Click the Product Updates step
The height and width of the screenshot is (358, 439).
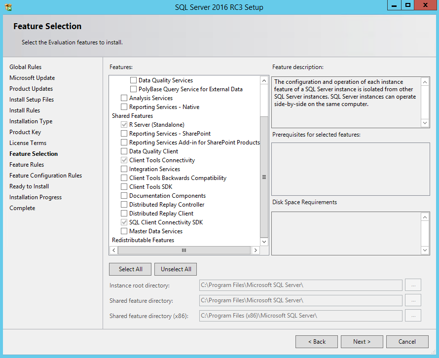[31, 89]
